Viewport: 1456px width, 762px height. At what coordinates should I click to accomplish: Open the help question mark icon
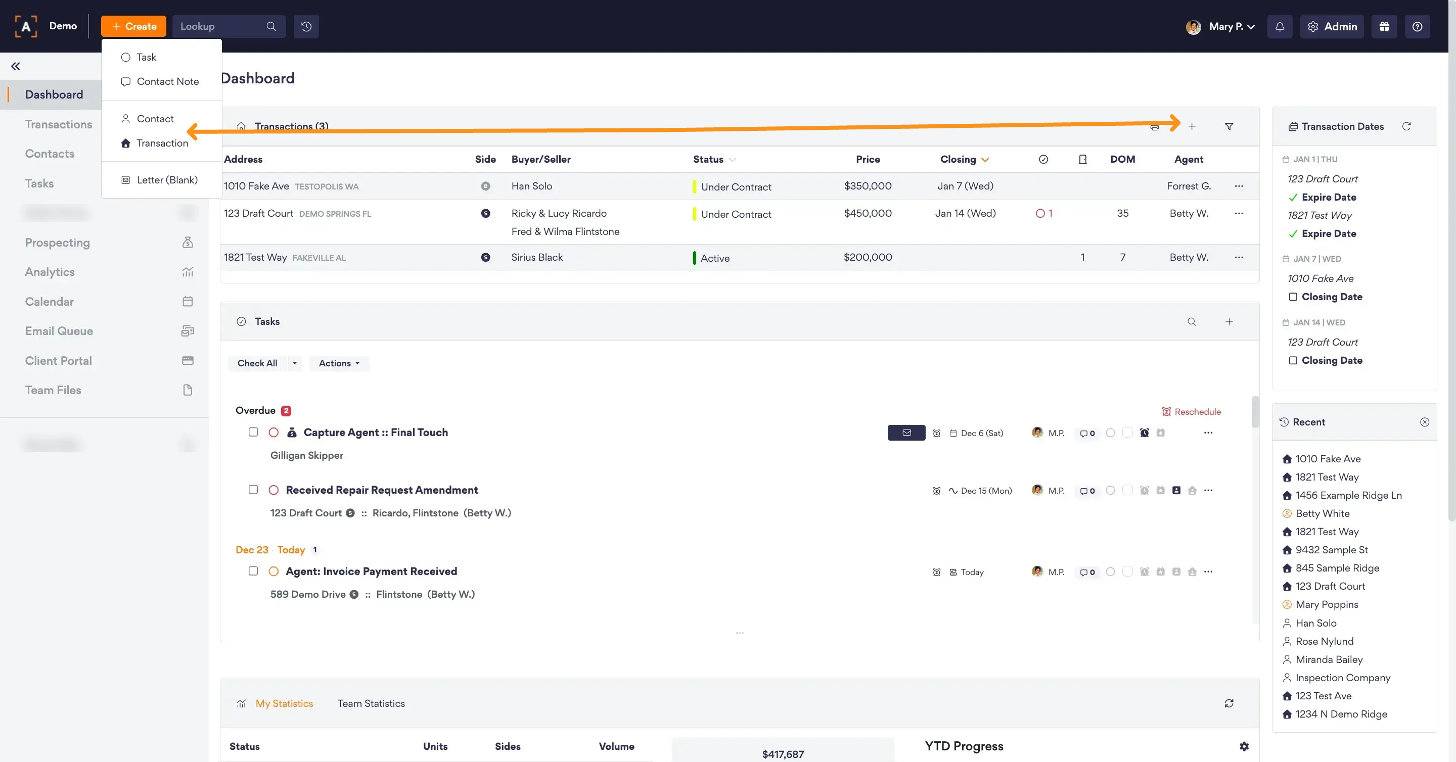click(1417, 27)
